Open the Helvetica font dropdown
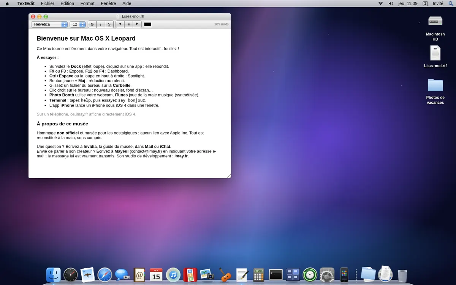 click(x=49, y=24)
